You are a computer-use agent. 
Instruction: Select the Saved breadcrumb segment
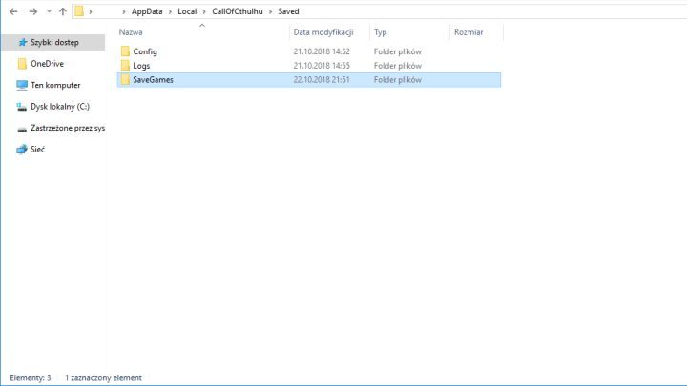[x=288, y=11]
